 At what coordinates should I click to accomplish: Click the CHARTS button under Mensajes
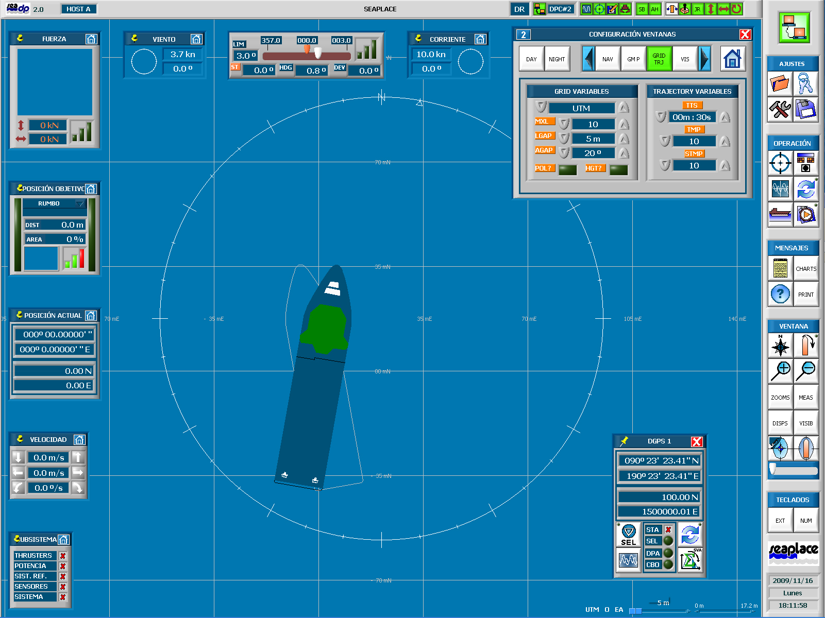pos(806,268)
